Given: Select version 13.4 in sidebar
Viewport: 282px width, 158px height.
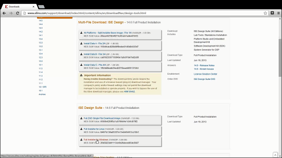Looking at the screenshot, I should (41, 39).
